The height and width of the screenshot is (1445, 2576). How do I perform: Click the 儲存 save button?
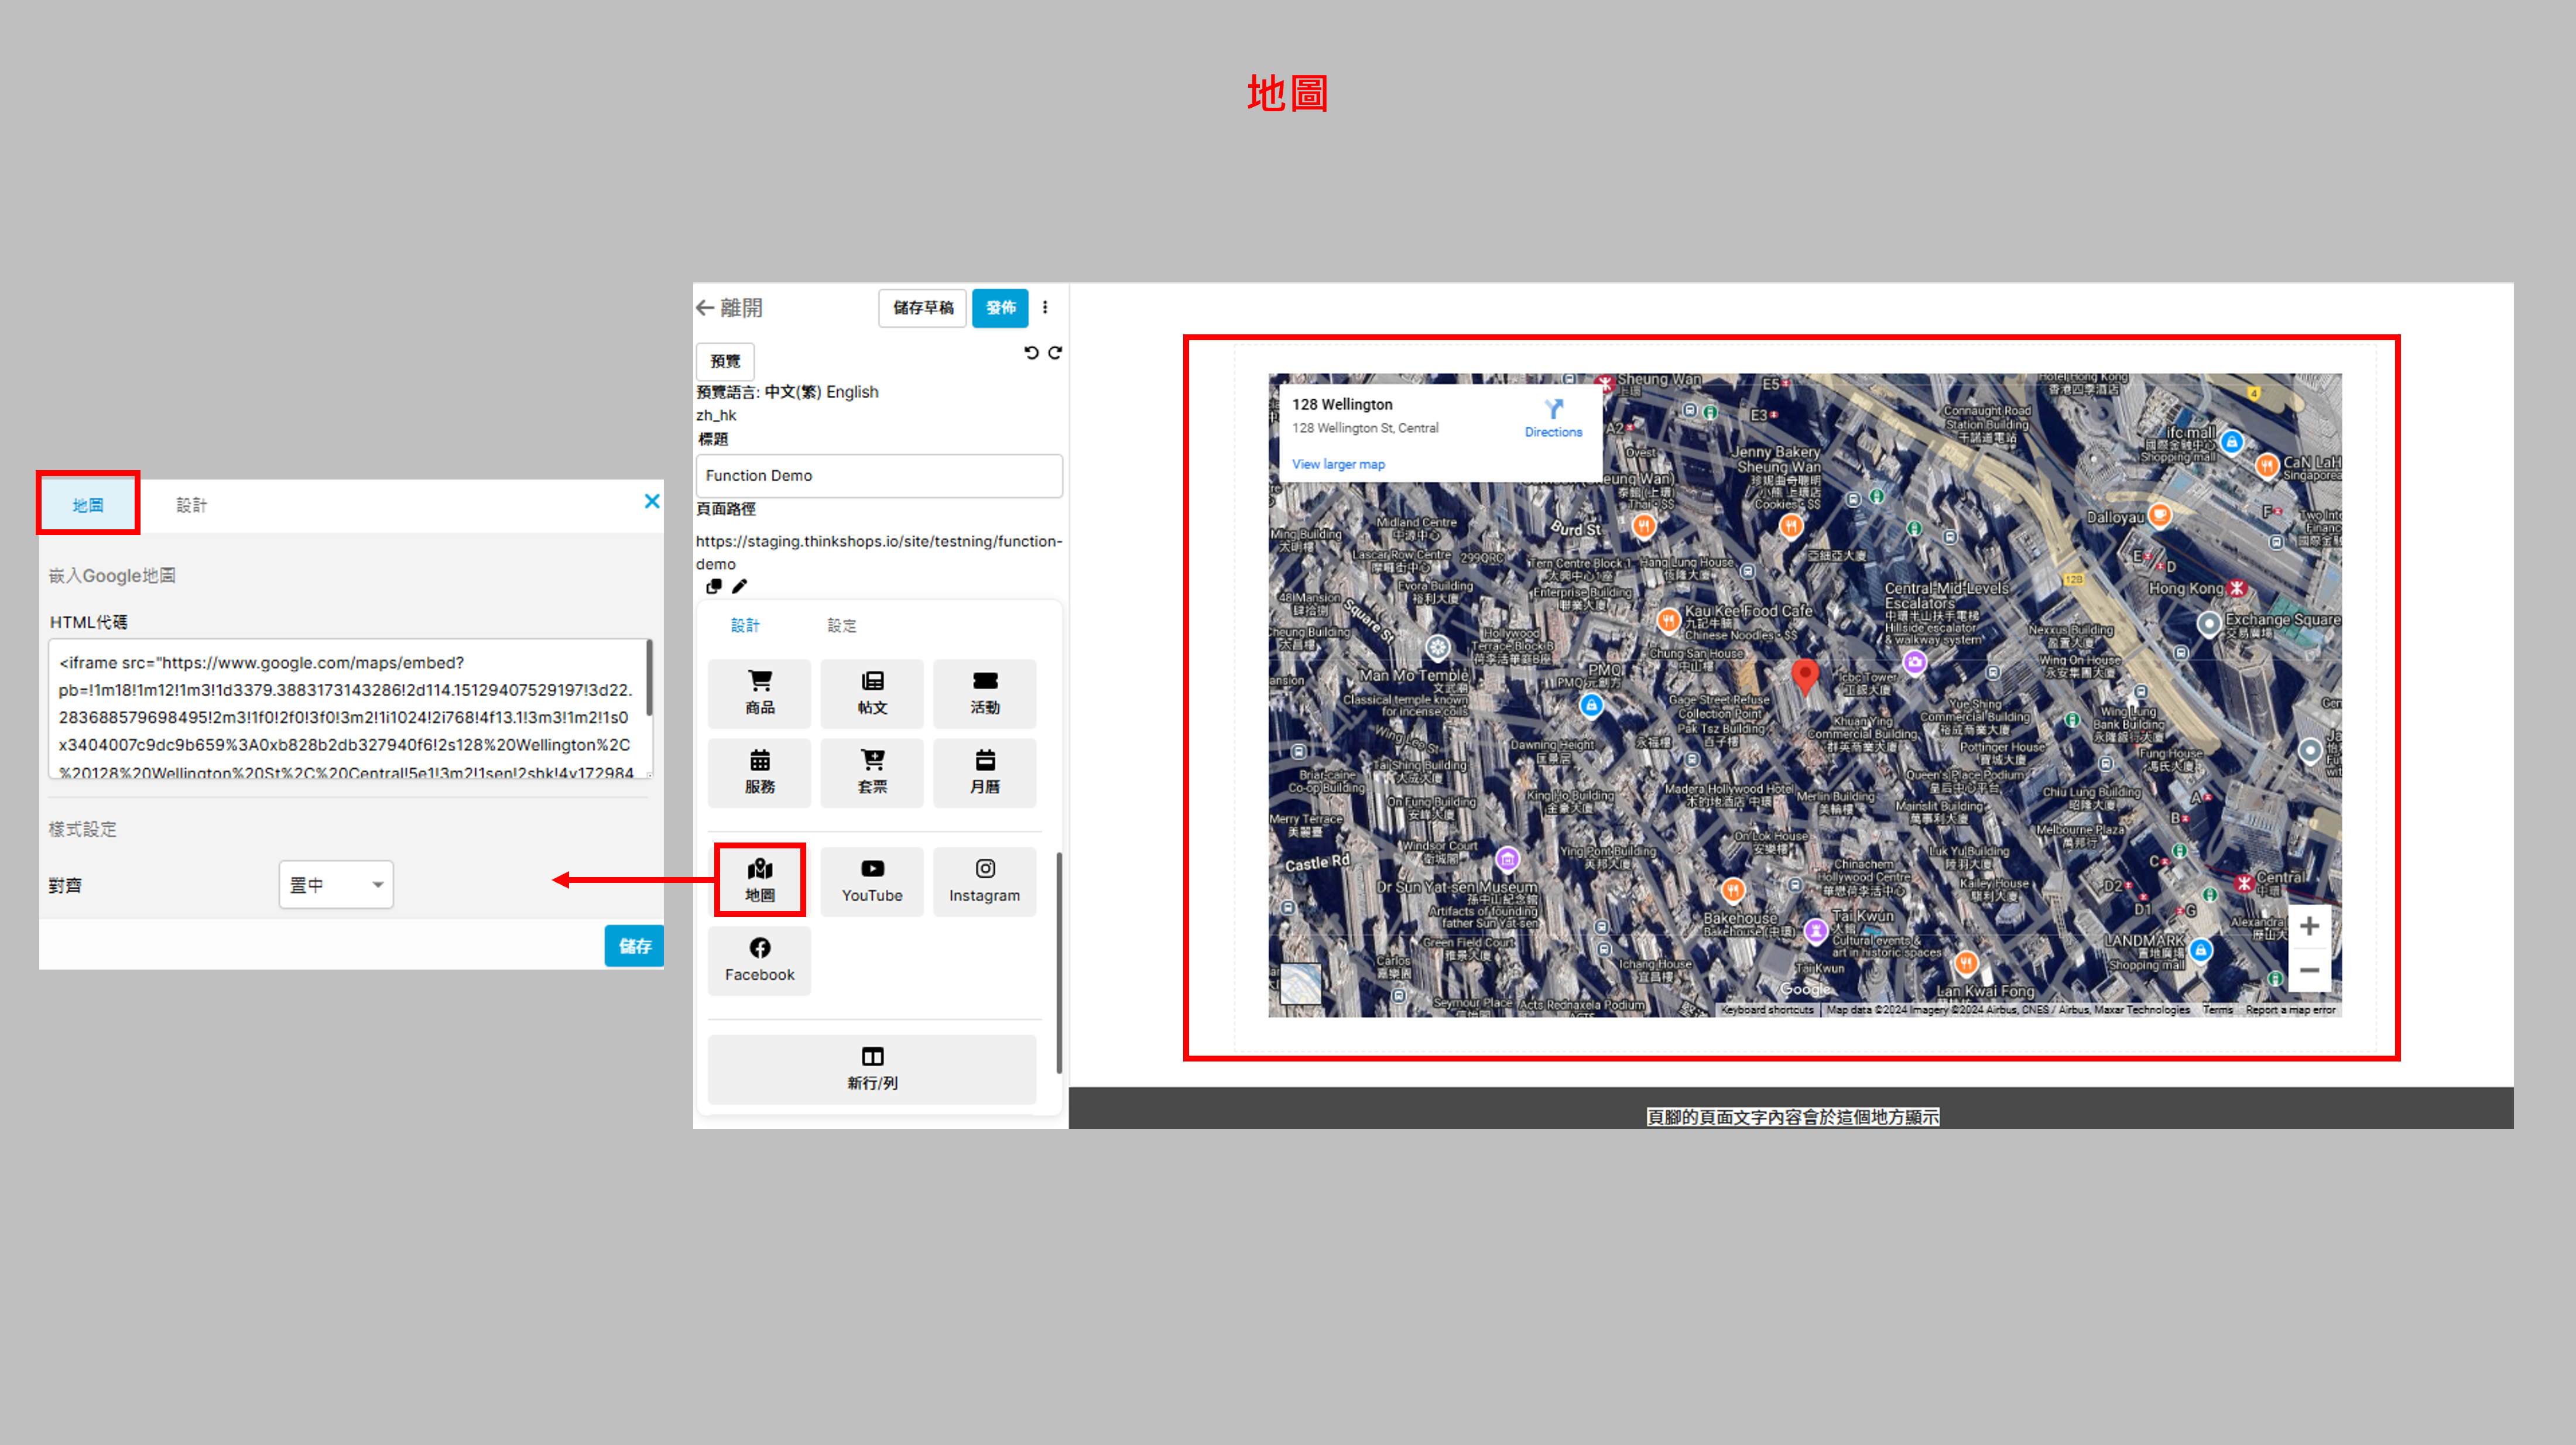coord(634,946)
